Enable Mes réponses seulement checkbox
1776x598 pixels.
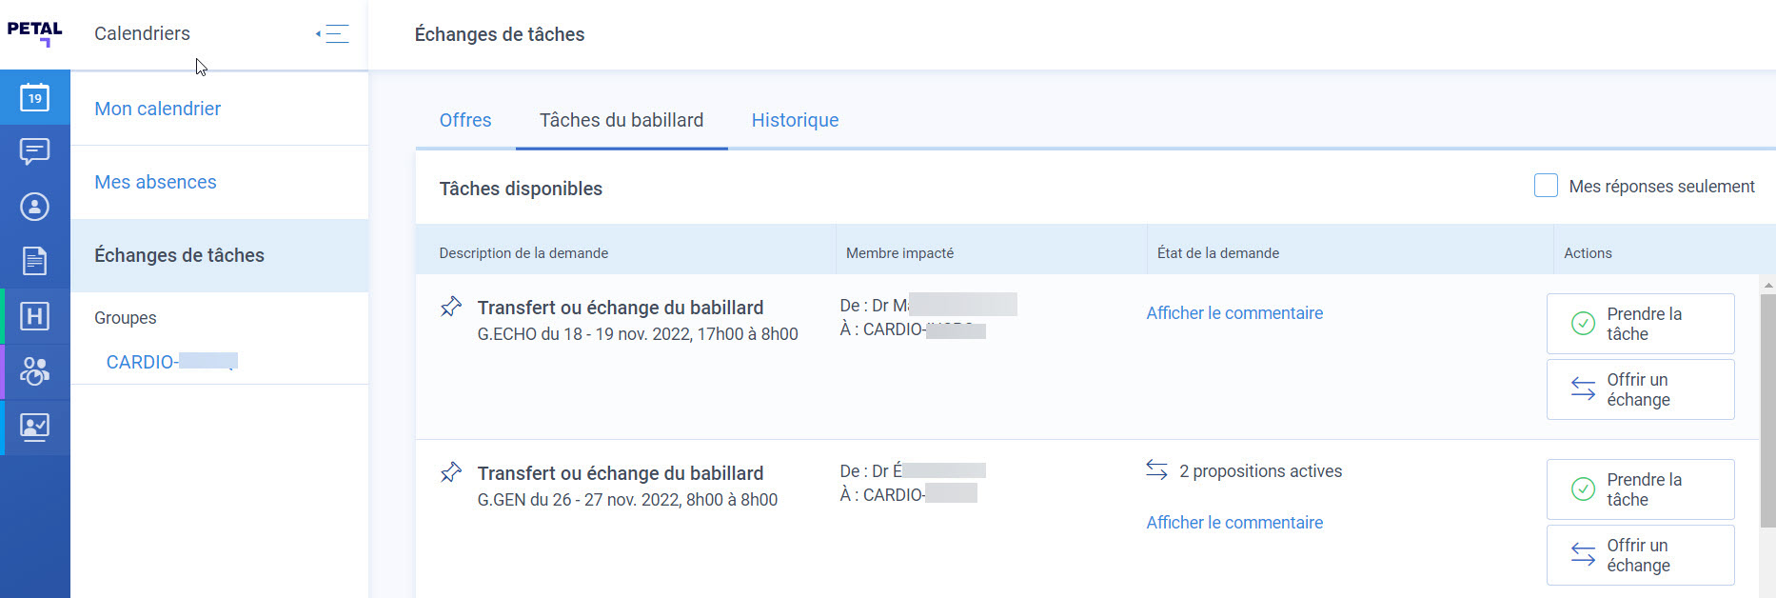click(x=1546, y=186)
